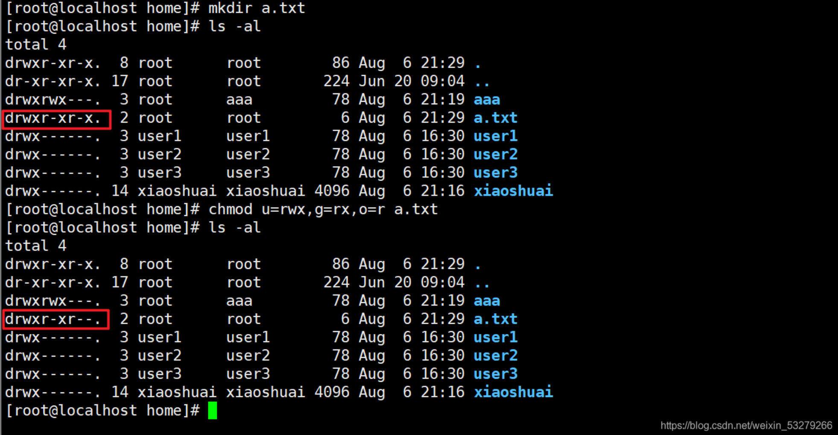
Task: Click the blog.csdn.net watermark URL
Action: click(x=746, y=425)
